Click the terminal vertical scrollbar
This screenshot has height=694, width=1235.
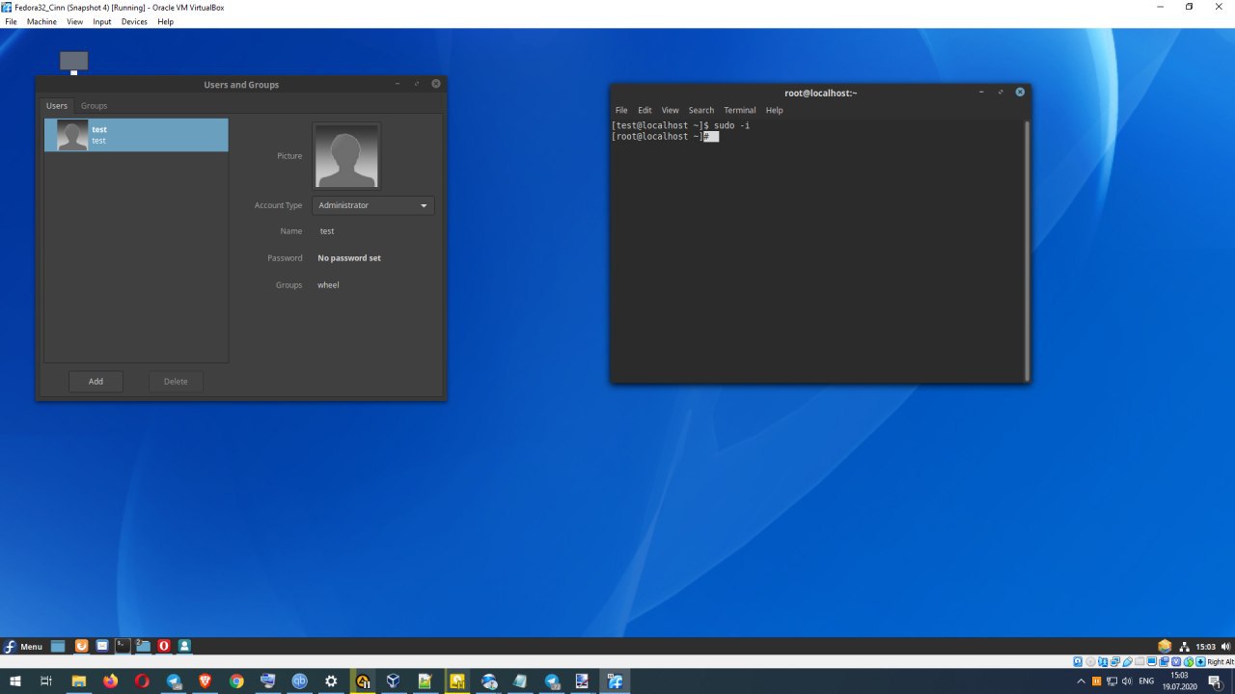(1028, 250)
